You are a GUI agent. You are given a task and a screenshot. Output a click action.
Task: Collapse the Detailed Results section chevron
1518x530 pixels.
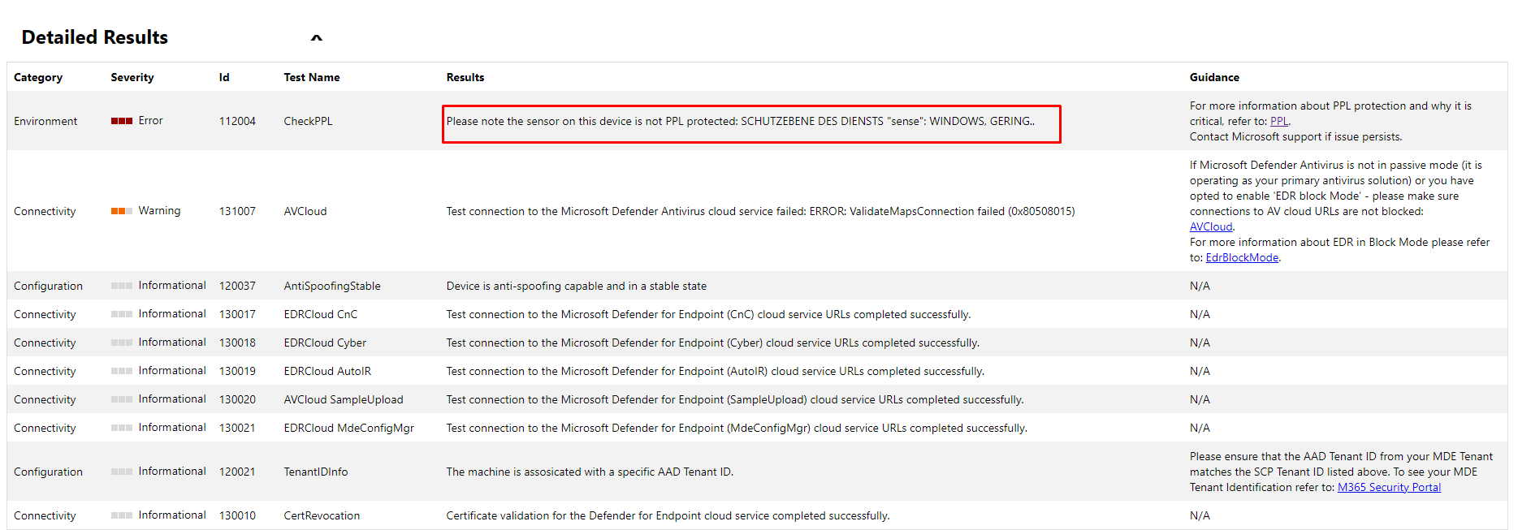point(317,37)
